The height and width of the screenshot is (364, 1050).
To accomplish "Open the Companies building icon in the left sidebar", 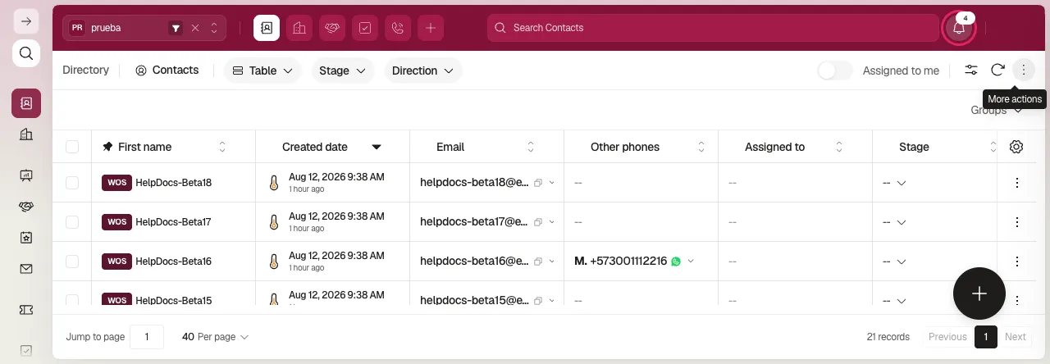I will pos(26,134).
